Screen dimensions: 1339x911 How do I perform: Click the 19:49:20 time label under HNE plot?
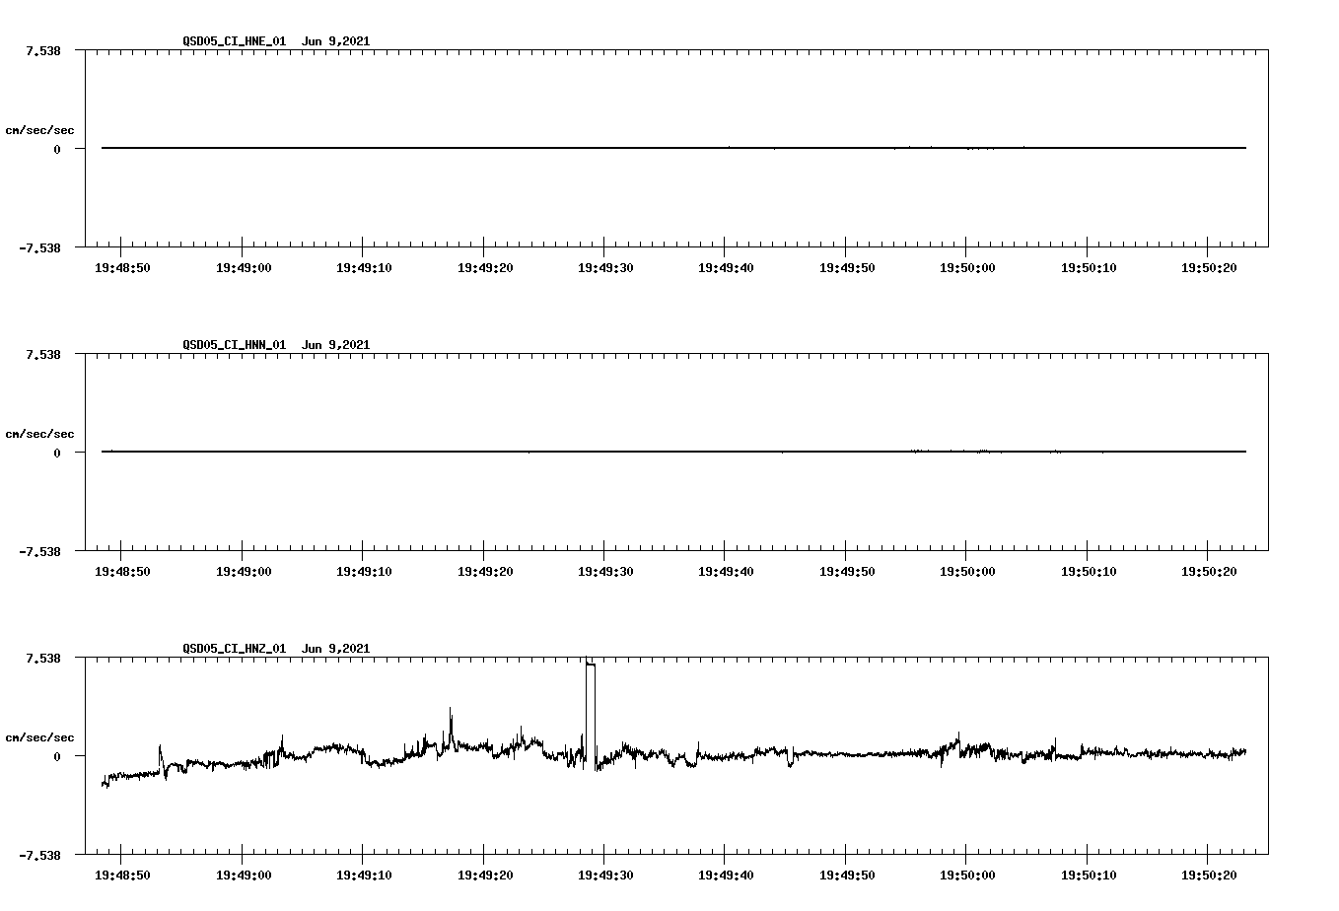(484, 268)
